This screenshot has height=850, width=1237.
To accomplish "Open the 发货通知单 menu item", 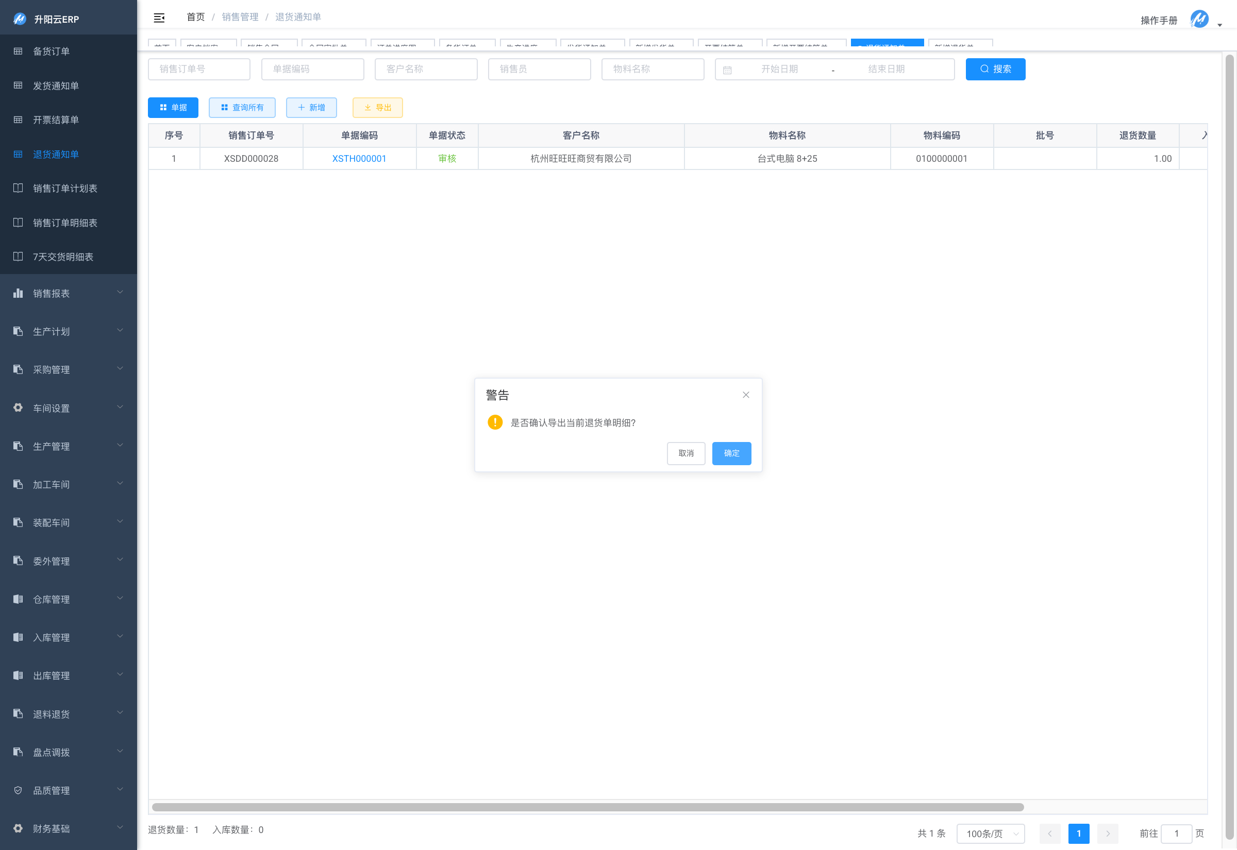I will point(56,86).
